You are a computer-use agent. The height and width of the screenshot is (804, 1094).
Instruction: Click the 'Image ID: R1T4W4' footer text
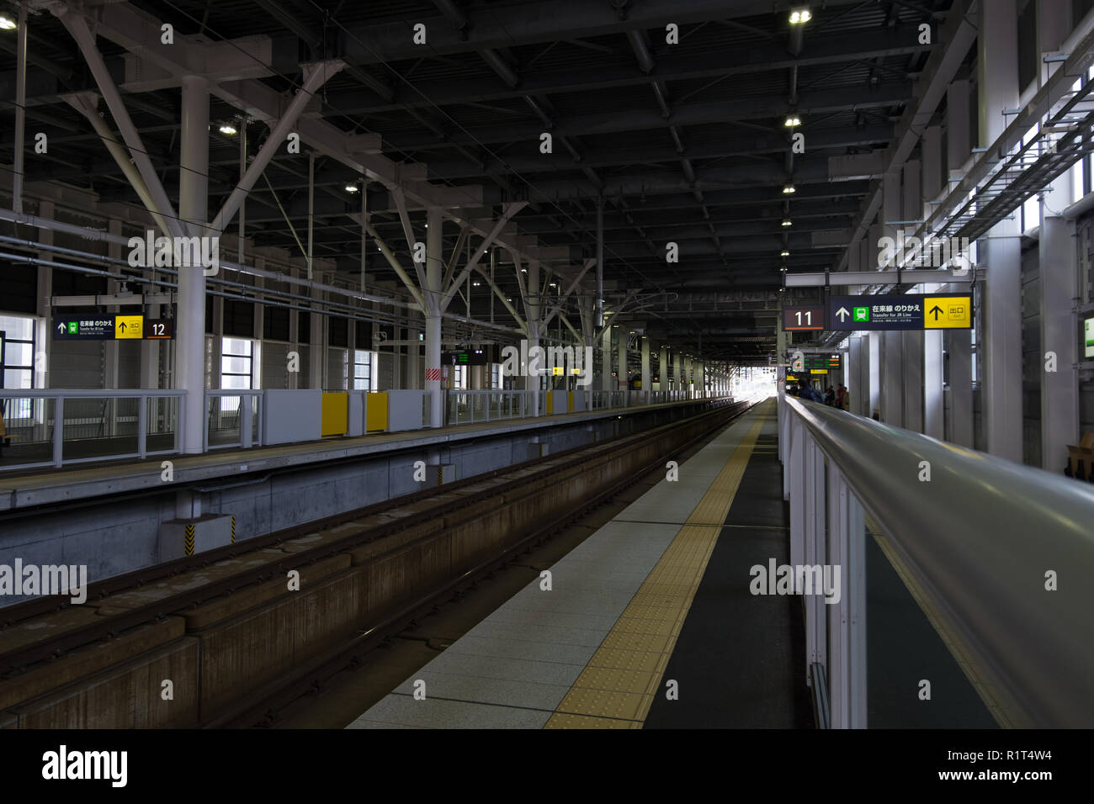point(998,755)
